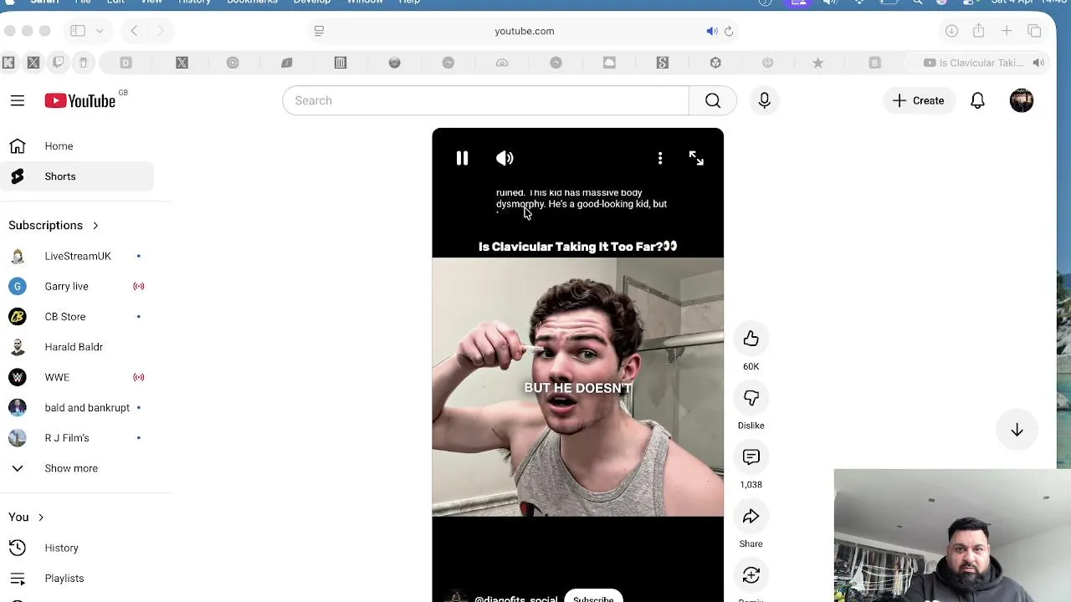This screenshot has width=1071, height=602.
Task: Go back with Safari's back arrow
Action: pyautogui.click(x=134, y=31)
